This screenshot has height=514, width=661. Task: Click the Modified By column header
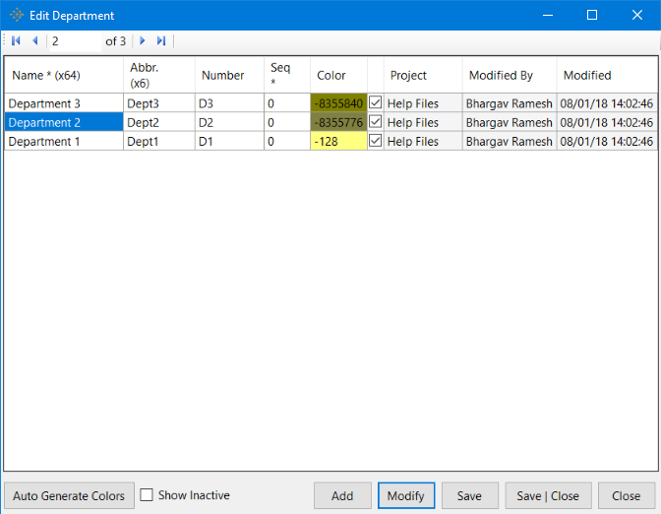point(510,75)
